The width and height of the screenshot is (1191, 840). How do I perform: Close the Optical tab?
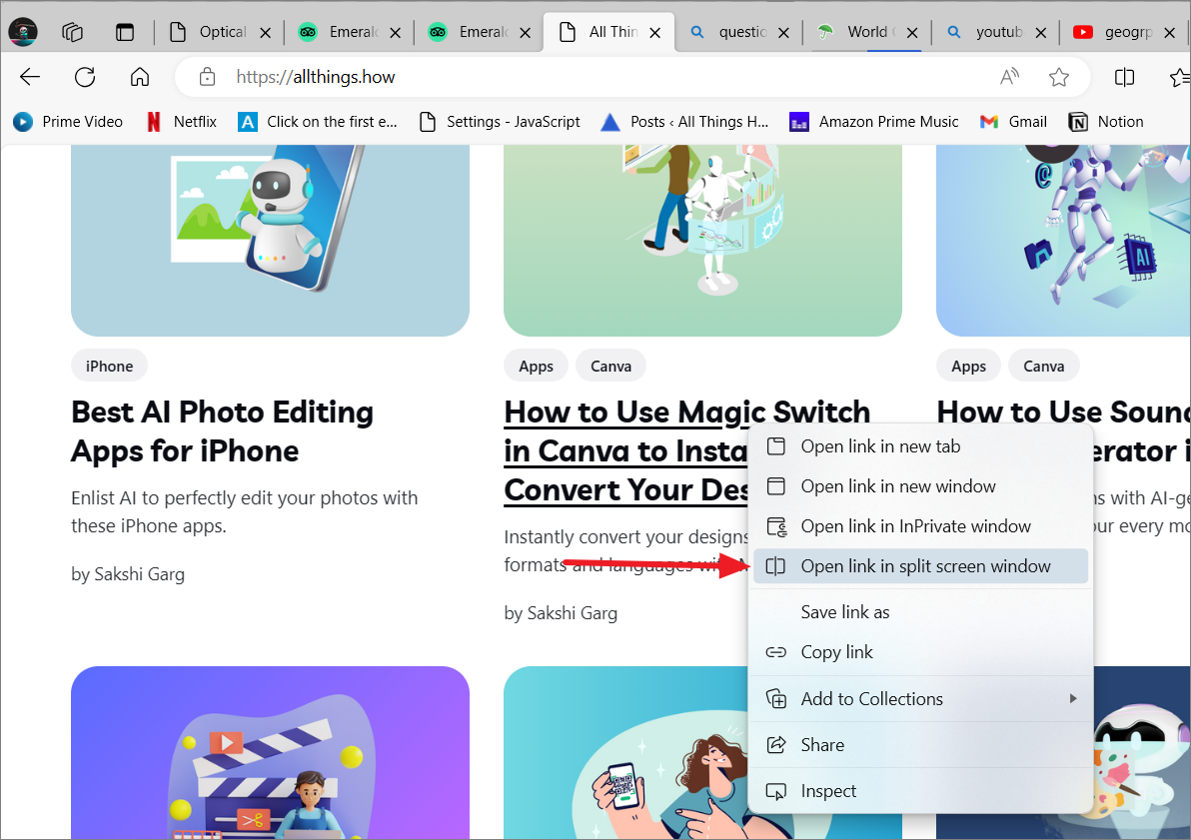pyautogui.click(x=265, y=33)
